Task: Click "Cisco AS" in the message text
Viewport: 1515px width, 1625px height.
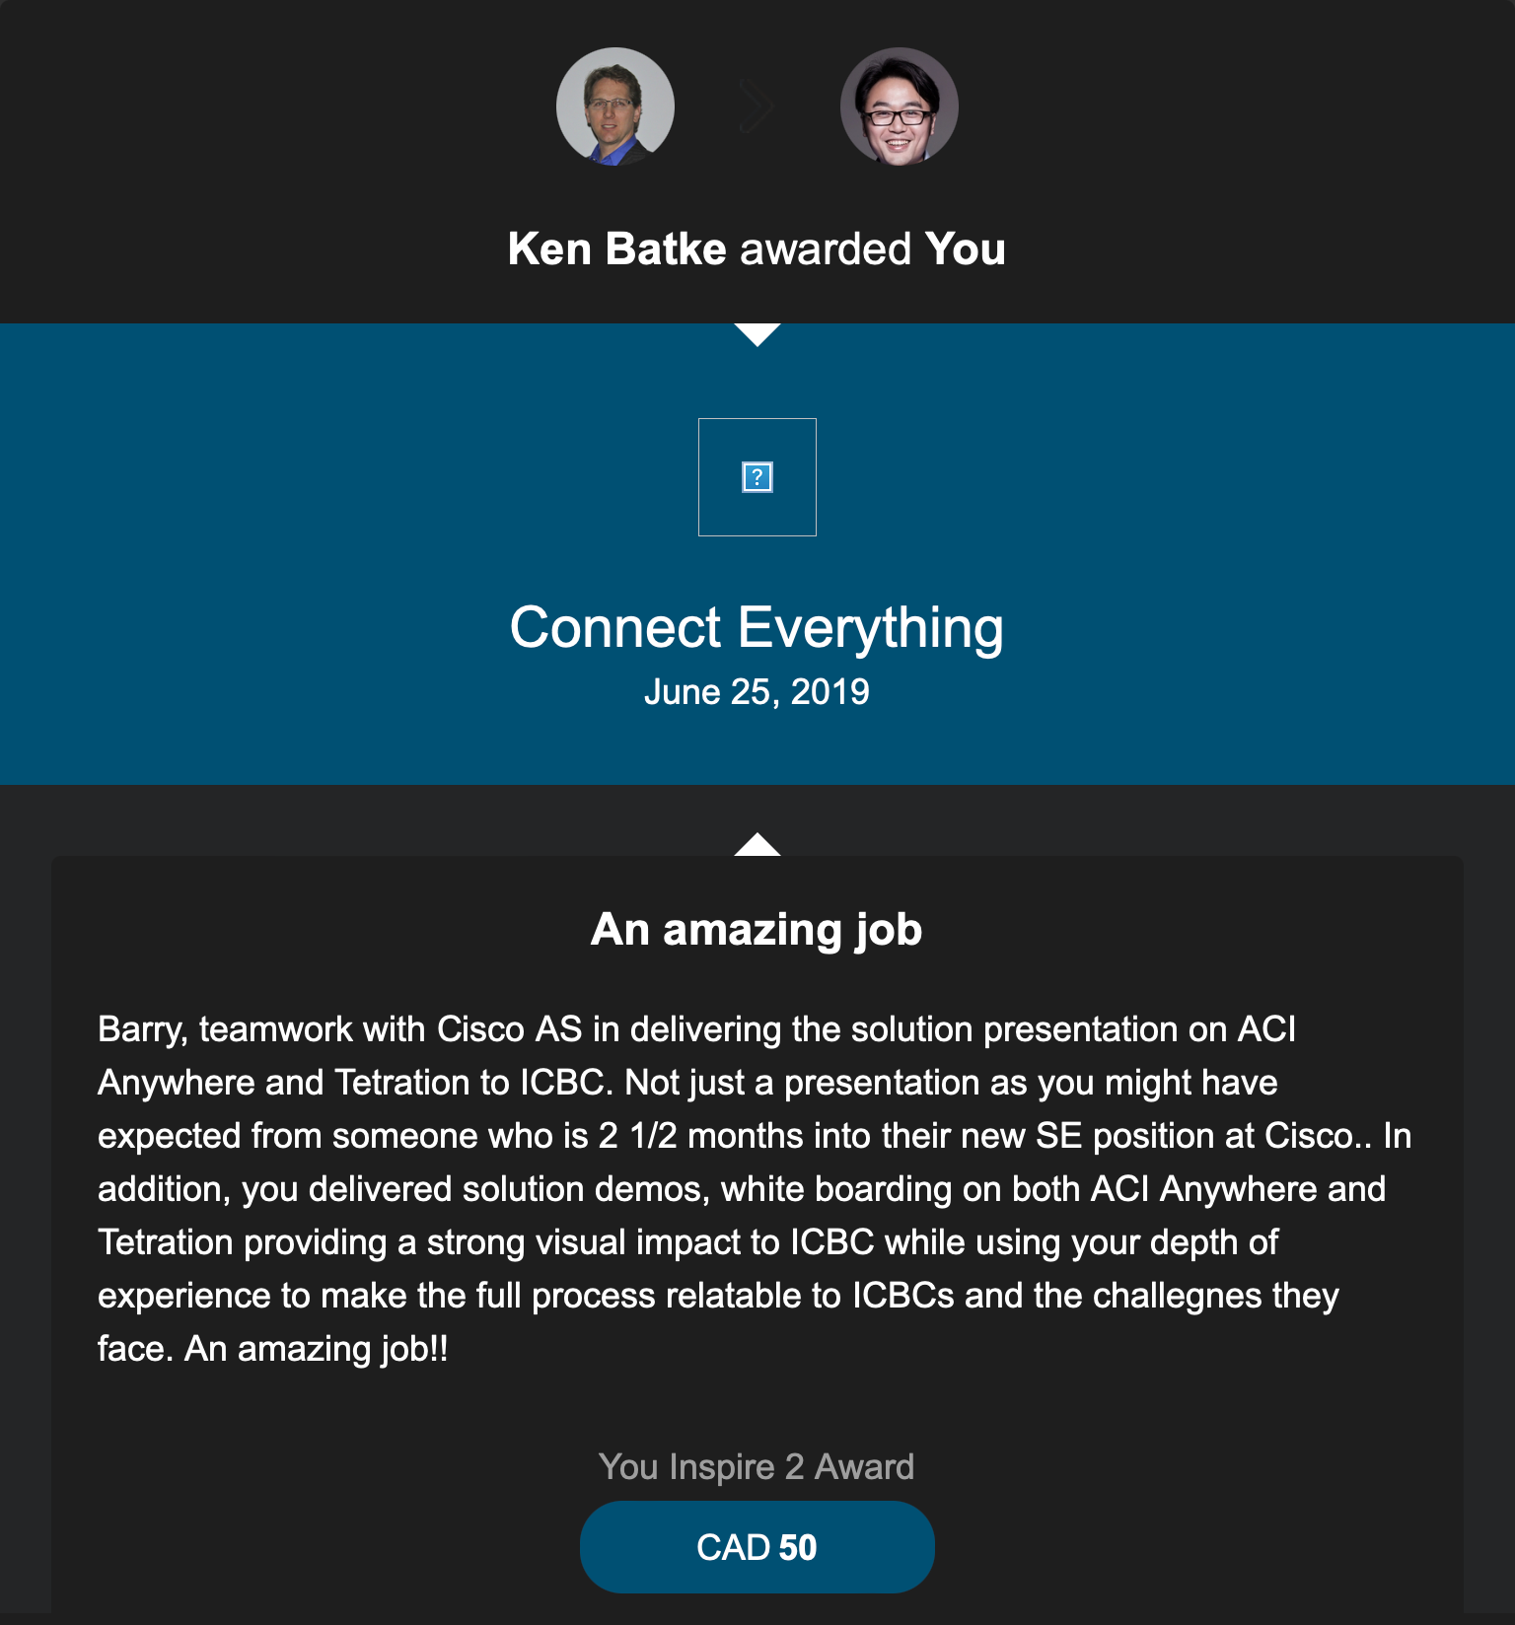Action: click(509, 1029)
